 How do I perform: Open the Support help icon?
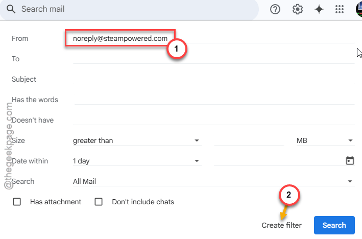[275, 10]
